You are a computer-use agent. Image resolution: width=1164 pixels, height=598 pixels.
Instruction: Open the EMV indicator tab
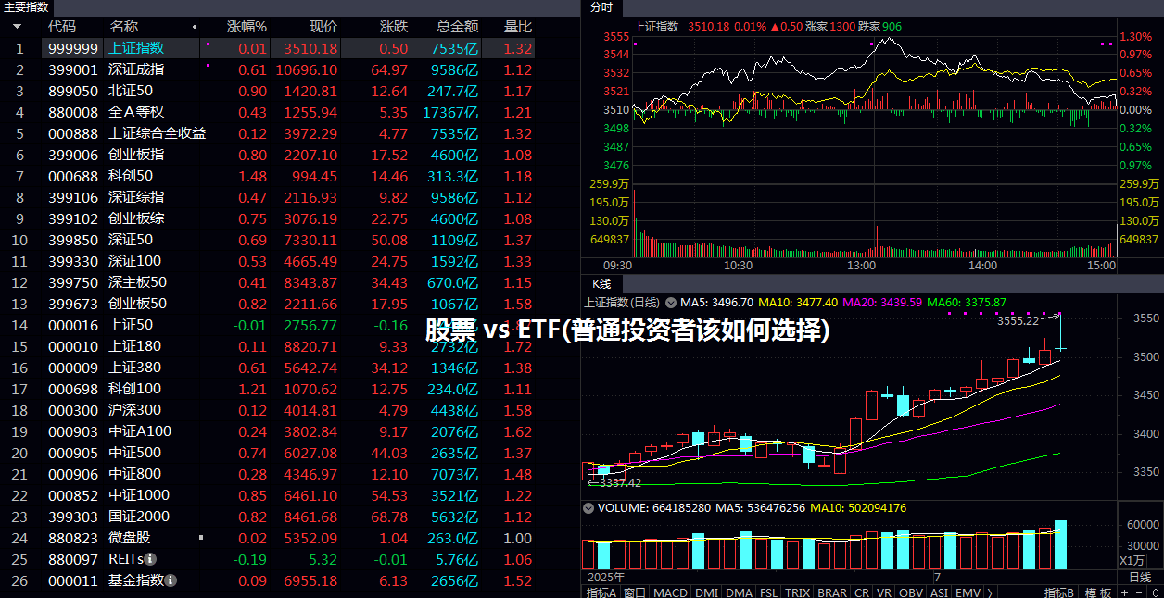968,592
